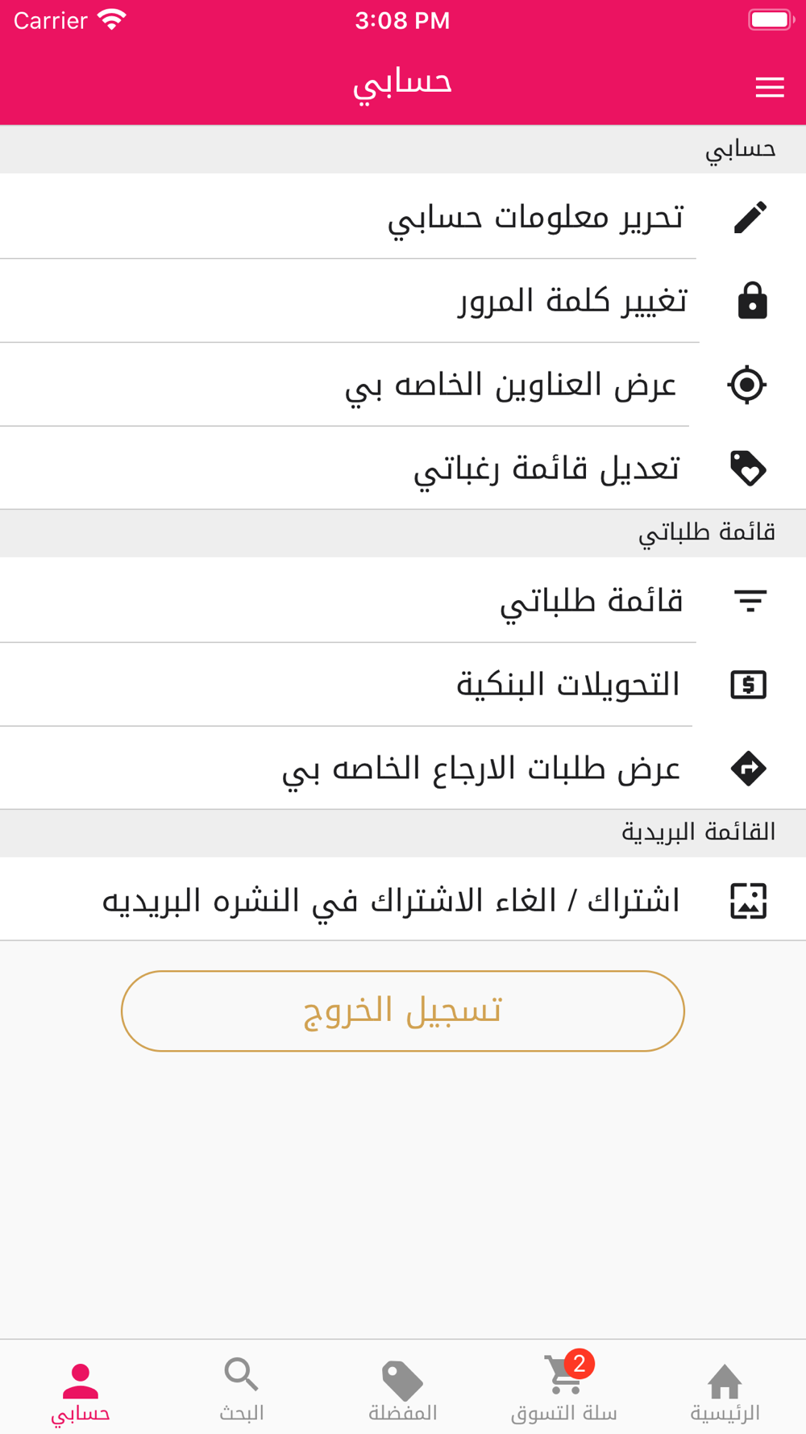The height and width of the screenshot is (1434, 806).
Task: Tap the heart tag wishlist icon
Action: coord(748,469)
